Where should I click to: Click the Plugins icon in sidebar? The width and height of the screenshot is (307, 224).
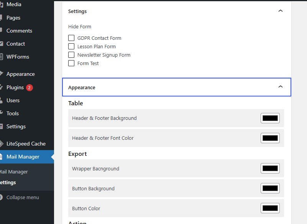coord(2,87)
